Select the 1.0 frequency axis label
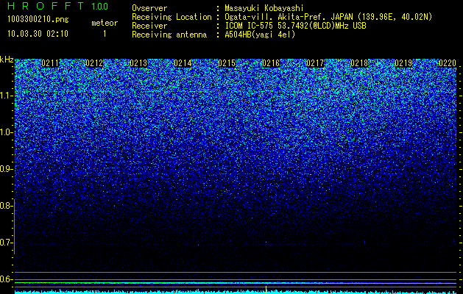Screen dimensions: 463x294 pos(6,132)
